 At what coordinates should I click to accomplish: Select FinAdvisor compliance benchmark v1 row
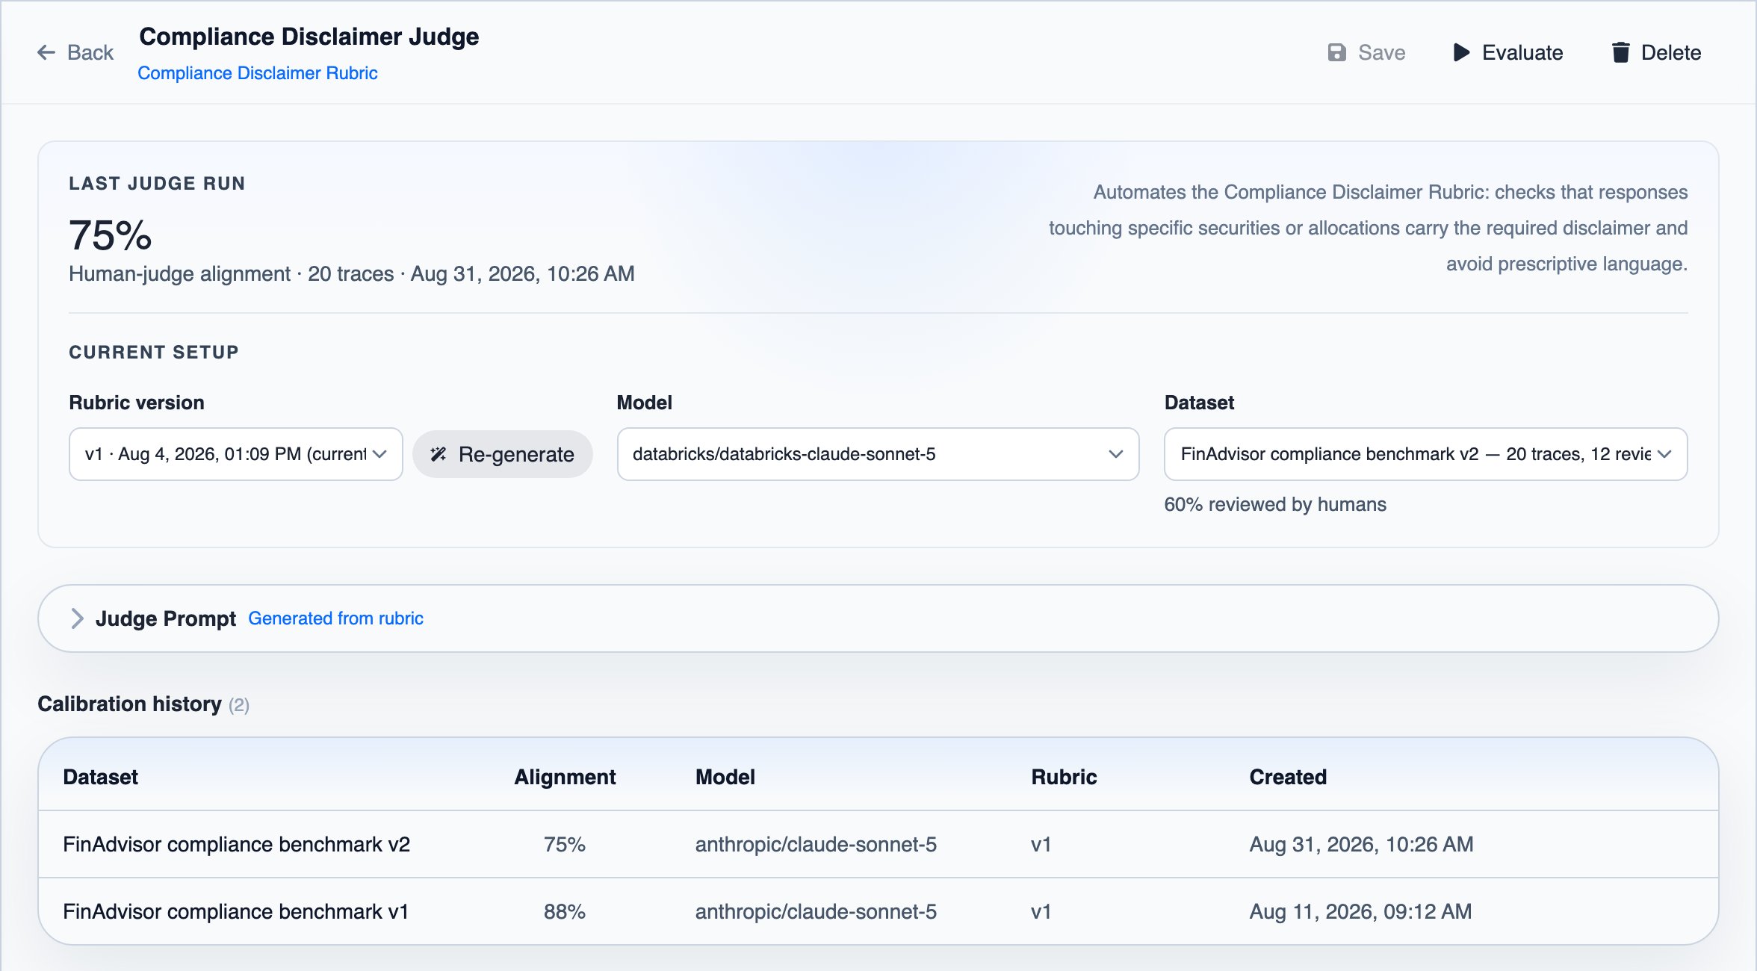(878, 911)
